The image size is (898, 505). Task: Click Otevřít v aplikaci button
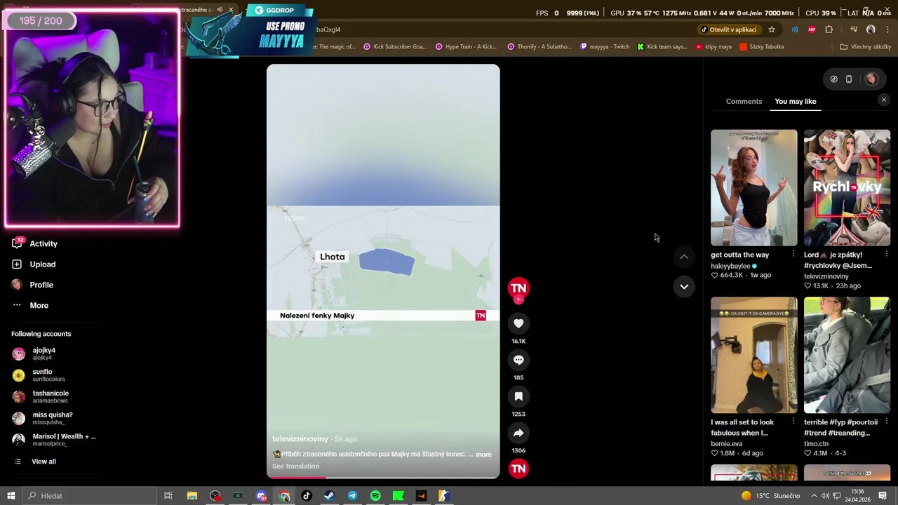click(728, 29)
